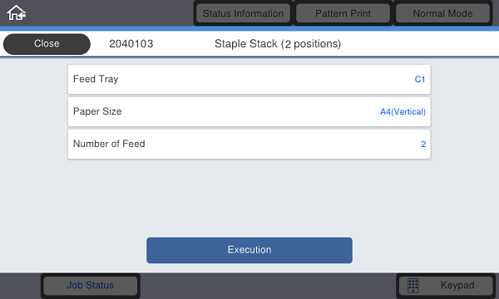The width and height of the screenshot is (499, 299).
Task: Switch to Normal Mode
Action: point(442,13)
